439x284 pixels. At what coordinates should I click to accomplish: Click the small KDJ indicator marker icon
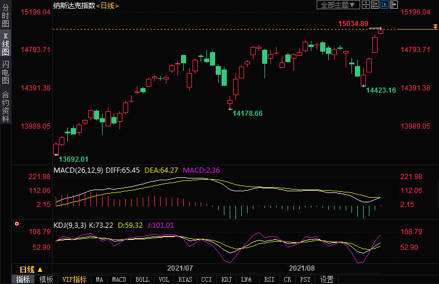(x=17, y=224)
